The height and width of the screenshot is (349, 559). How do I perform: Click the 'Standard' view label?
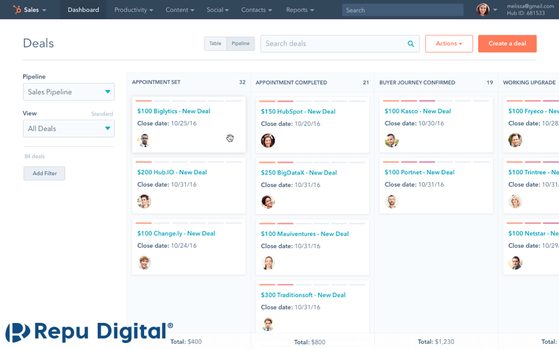102,114
